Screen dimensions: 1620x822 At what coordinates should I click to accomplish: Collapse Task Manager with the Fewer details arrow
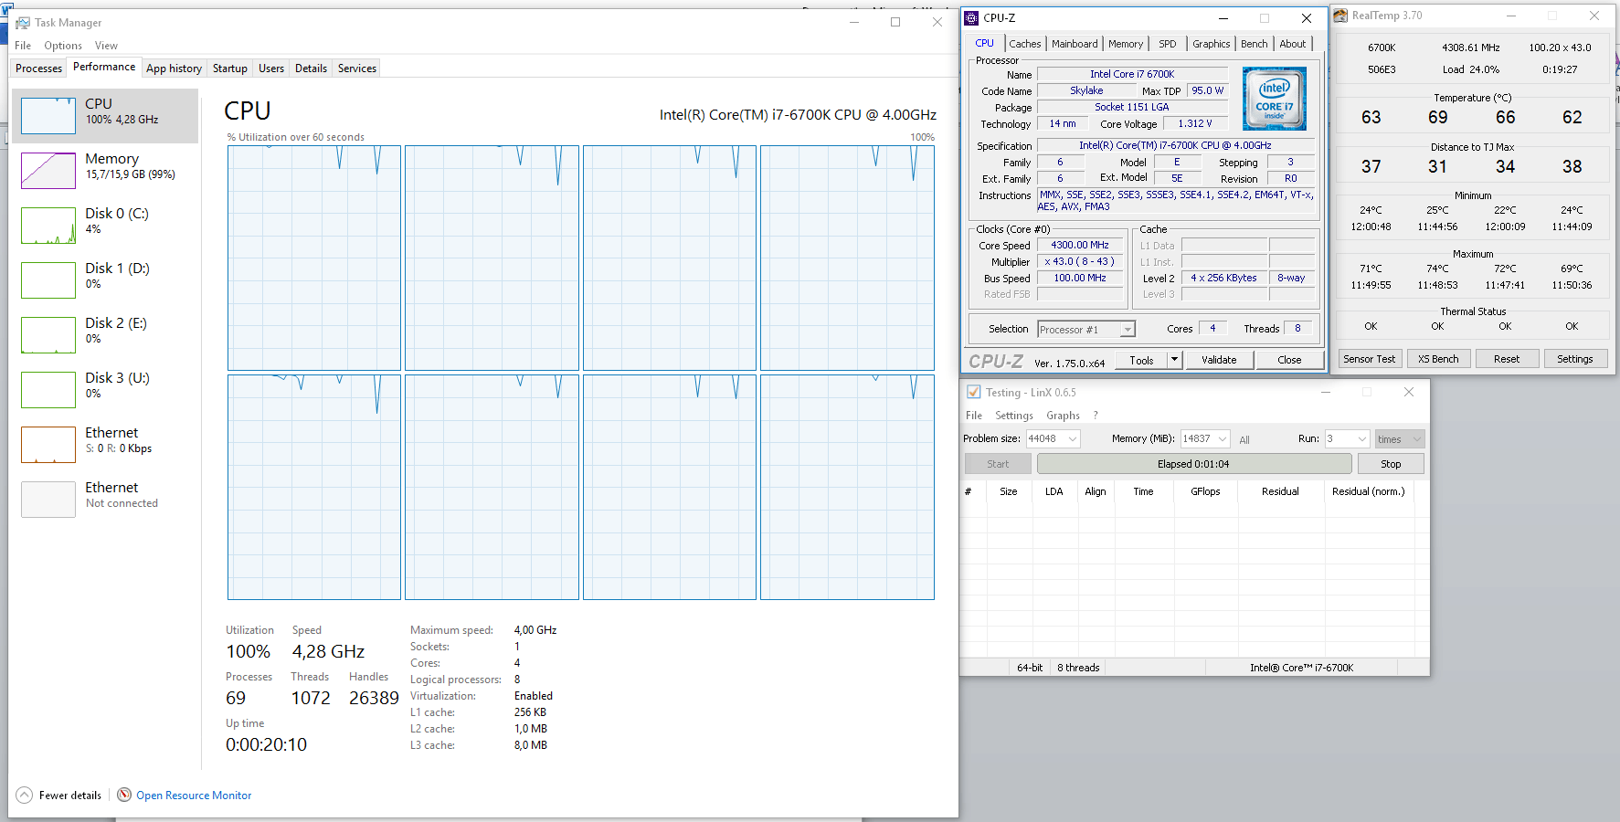(25, 795)
